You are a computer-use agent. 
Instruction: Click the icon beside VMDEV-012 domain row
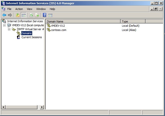[x=49, y=25]
